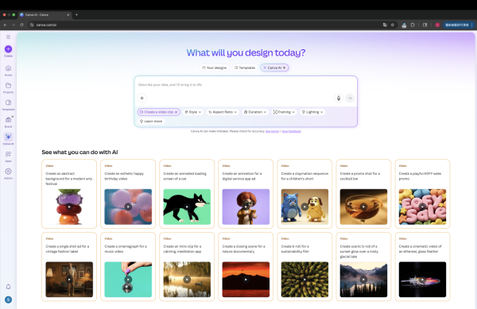Play claymation sequence video thumbnail

coord(304,207)
